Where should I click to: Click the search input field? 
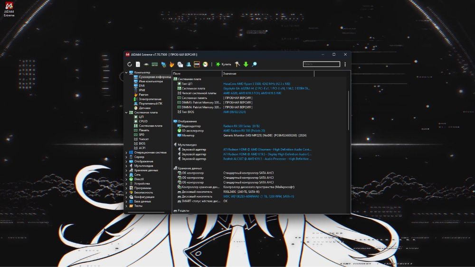click(x=322, y=64)
